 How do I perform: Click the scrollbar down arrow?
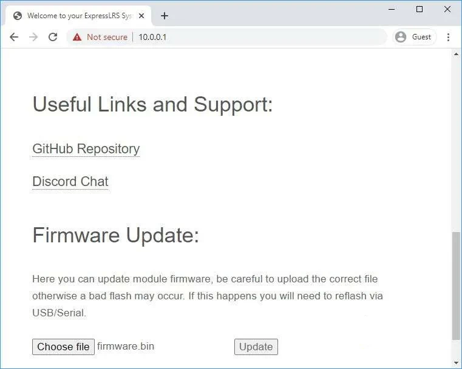point(456,363)
